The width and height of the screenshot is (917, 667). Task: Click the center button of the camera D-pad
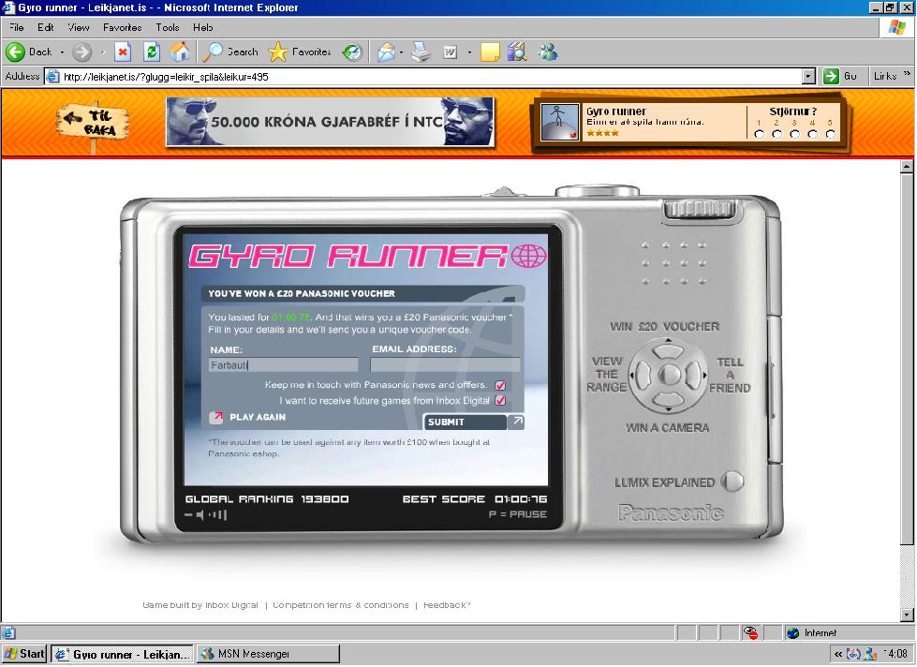(x=669, y=375)
